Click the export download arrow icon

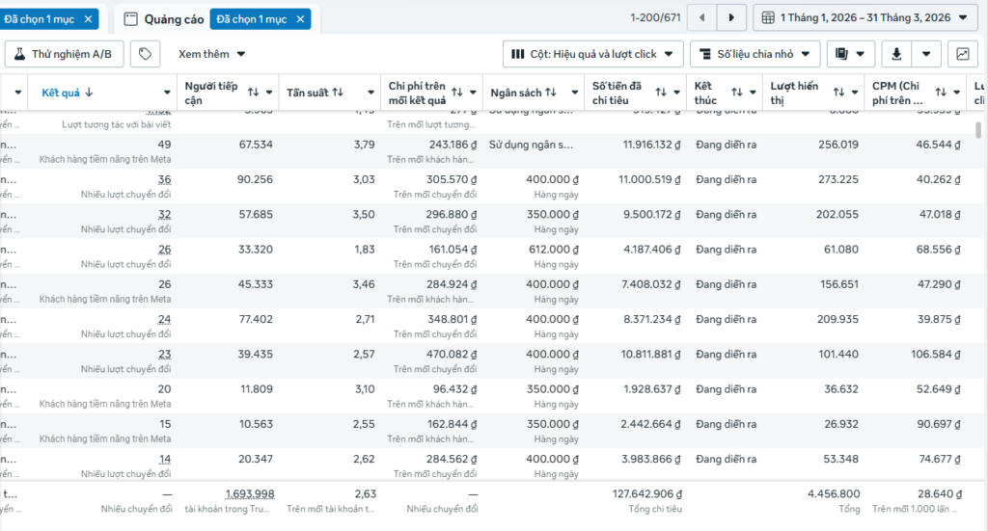(x=897, y=54)
